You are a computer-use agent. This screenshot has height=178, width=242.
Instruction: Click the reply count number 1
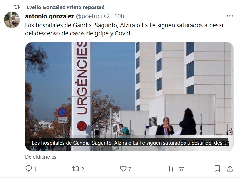click(35, 169)
